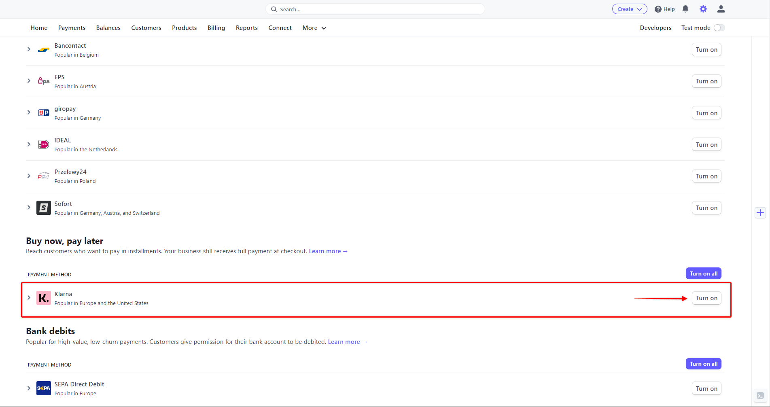The width and height of the screenshot is (770, 407).
Task: Open the terminal icon at bottom right
Action: (760, 396)
